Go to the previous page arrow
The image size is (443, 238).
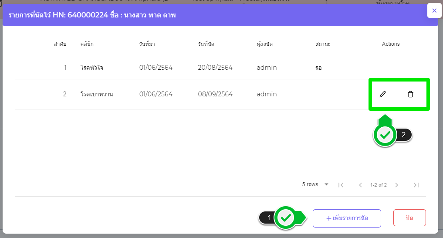pyautogui.click(x=360, y=185)
